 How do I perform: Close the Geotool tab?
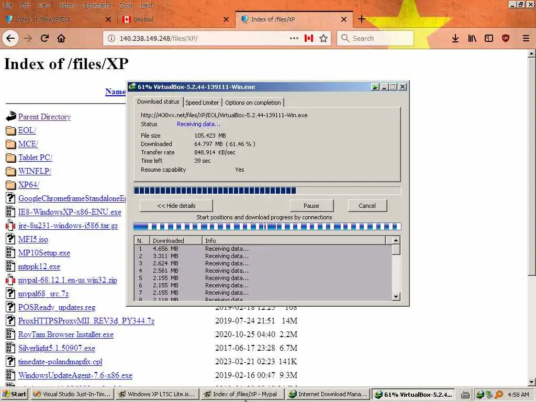tap(226, 19)
